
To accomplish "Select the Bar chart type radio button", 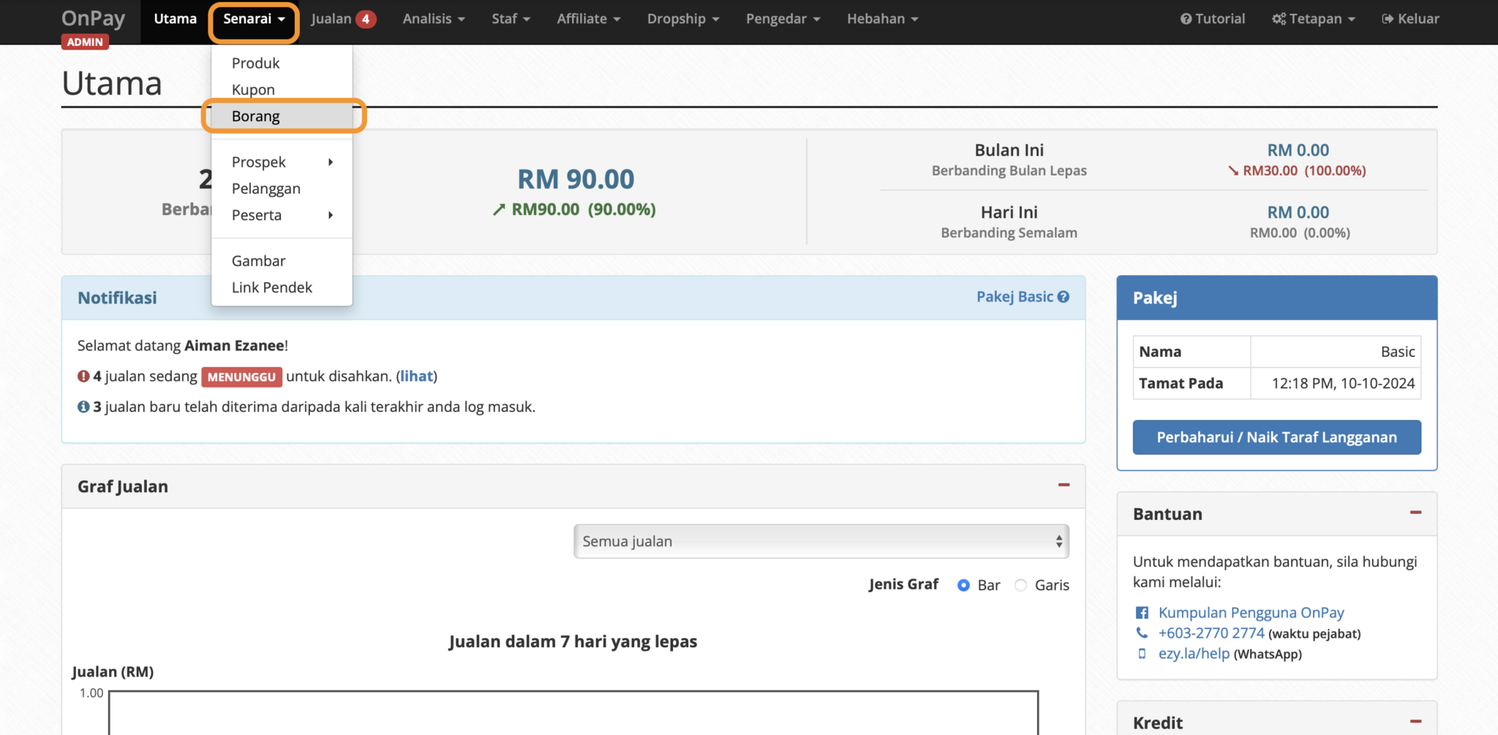I will 963,585.
